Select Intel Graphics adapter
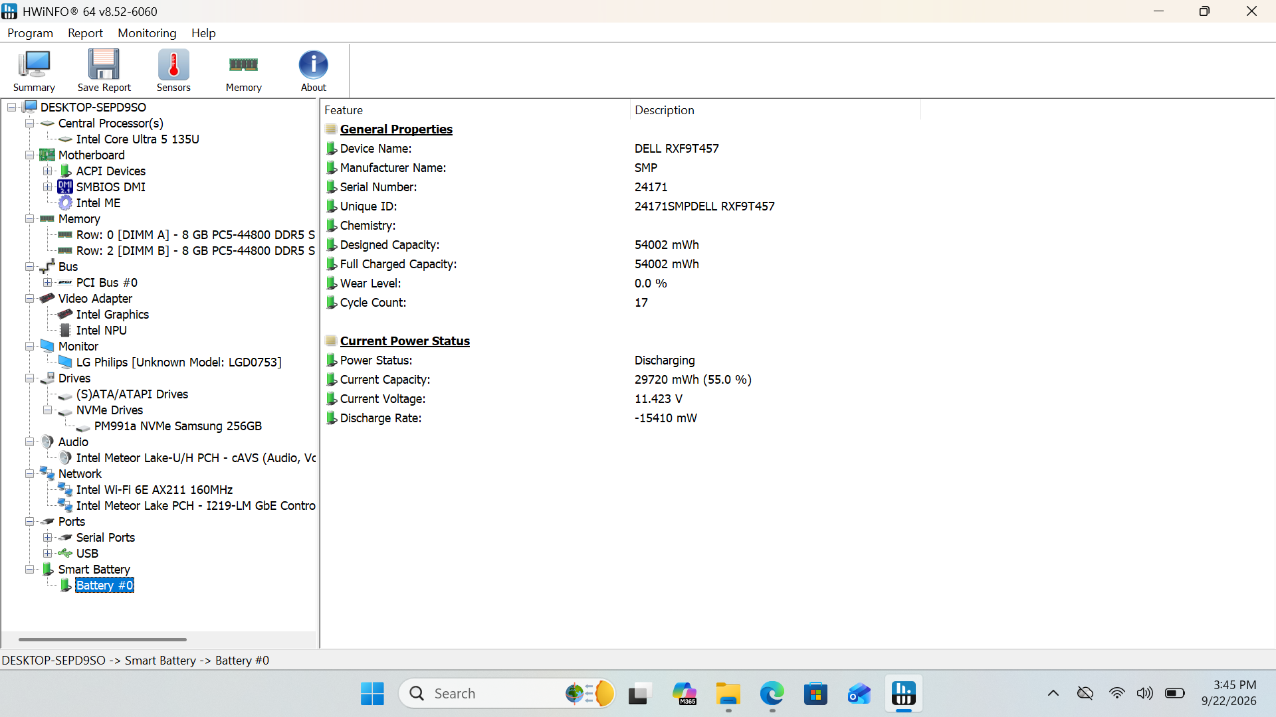 click(112, 314)
